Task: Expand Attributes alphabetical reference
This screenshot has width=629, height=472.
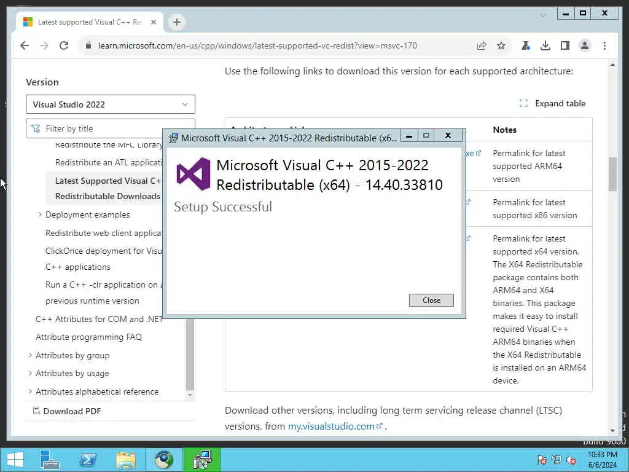Action: (x=30, y=391)
